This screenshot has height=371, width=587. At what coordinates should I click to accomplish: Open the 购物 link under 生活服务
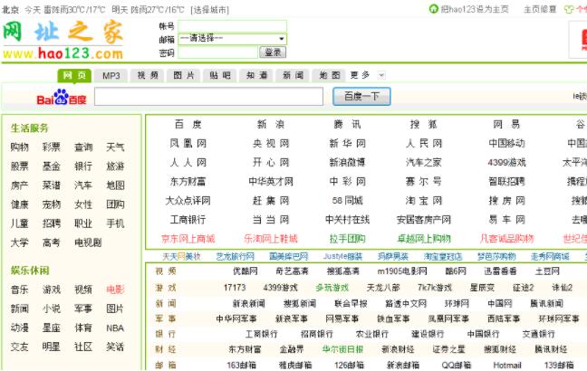[19, 147]
